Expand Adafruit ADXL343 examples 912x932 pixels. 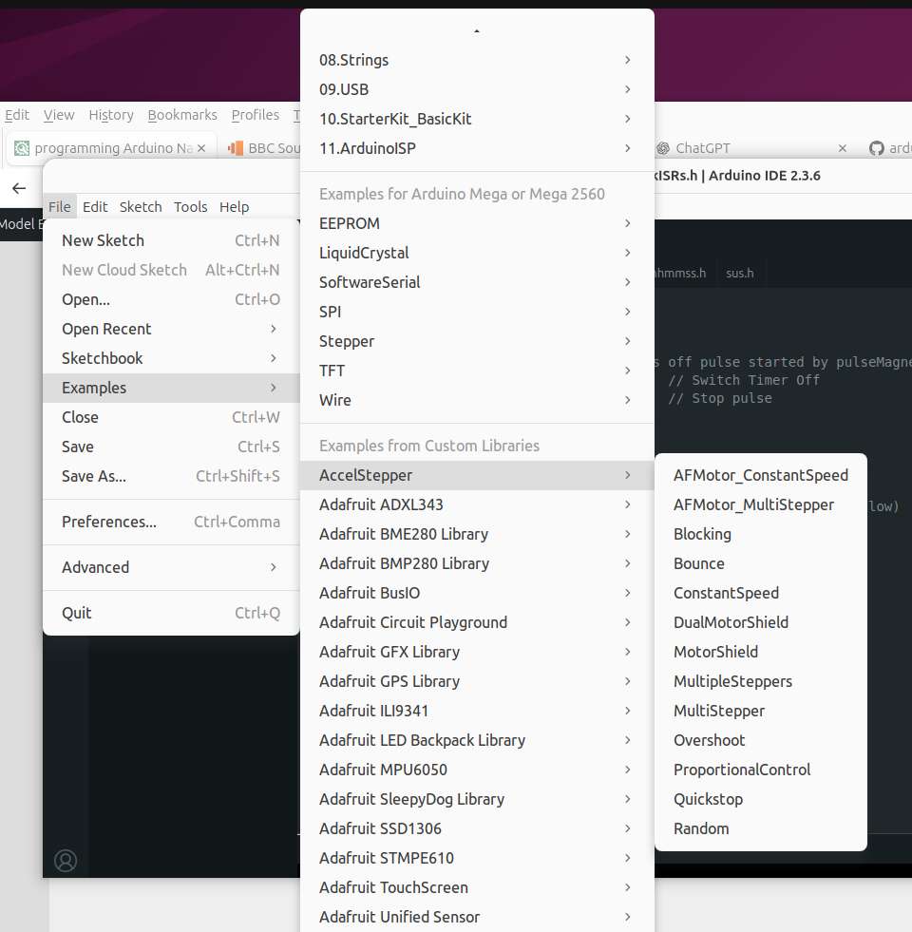pyautogui.click(x=477, y=504)
